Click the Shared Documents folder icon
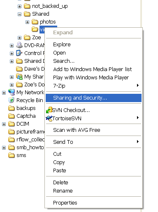The height and width of the screenshot is (212, 158). tap(19, 61)
